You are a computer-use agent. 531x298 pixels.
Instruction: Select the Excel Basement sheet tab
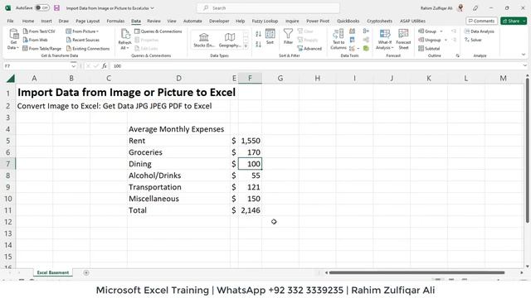[53, 272]
